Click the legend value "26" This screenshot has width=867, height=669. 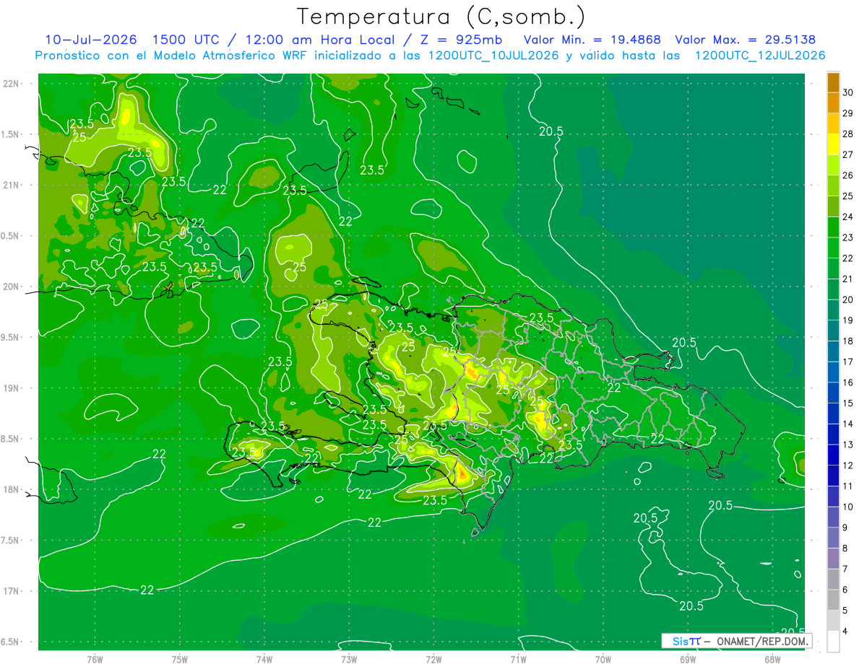tap(848, 175)
